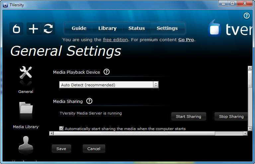255x164 pixels.
Task: Click the Start Sharing button
Action: tap(189, 117)
